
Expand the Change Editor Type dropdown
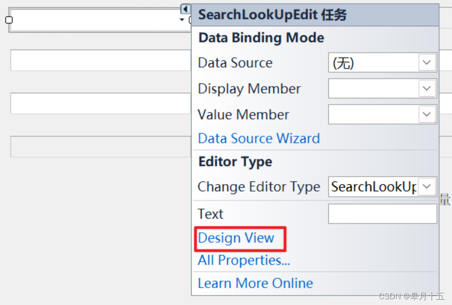click(427, 186)
